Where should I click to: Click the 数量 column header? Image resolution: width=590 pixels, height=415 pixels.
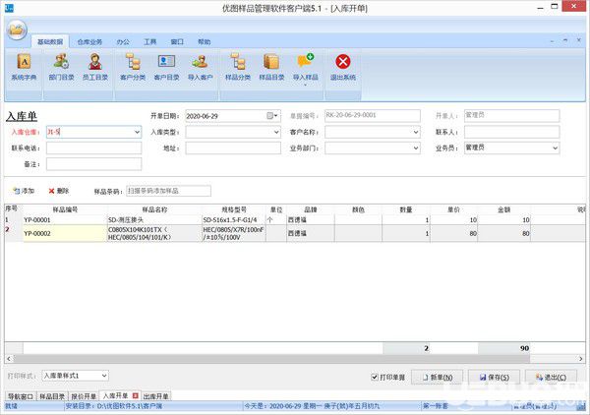tap(406, 209)
